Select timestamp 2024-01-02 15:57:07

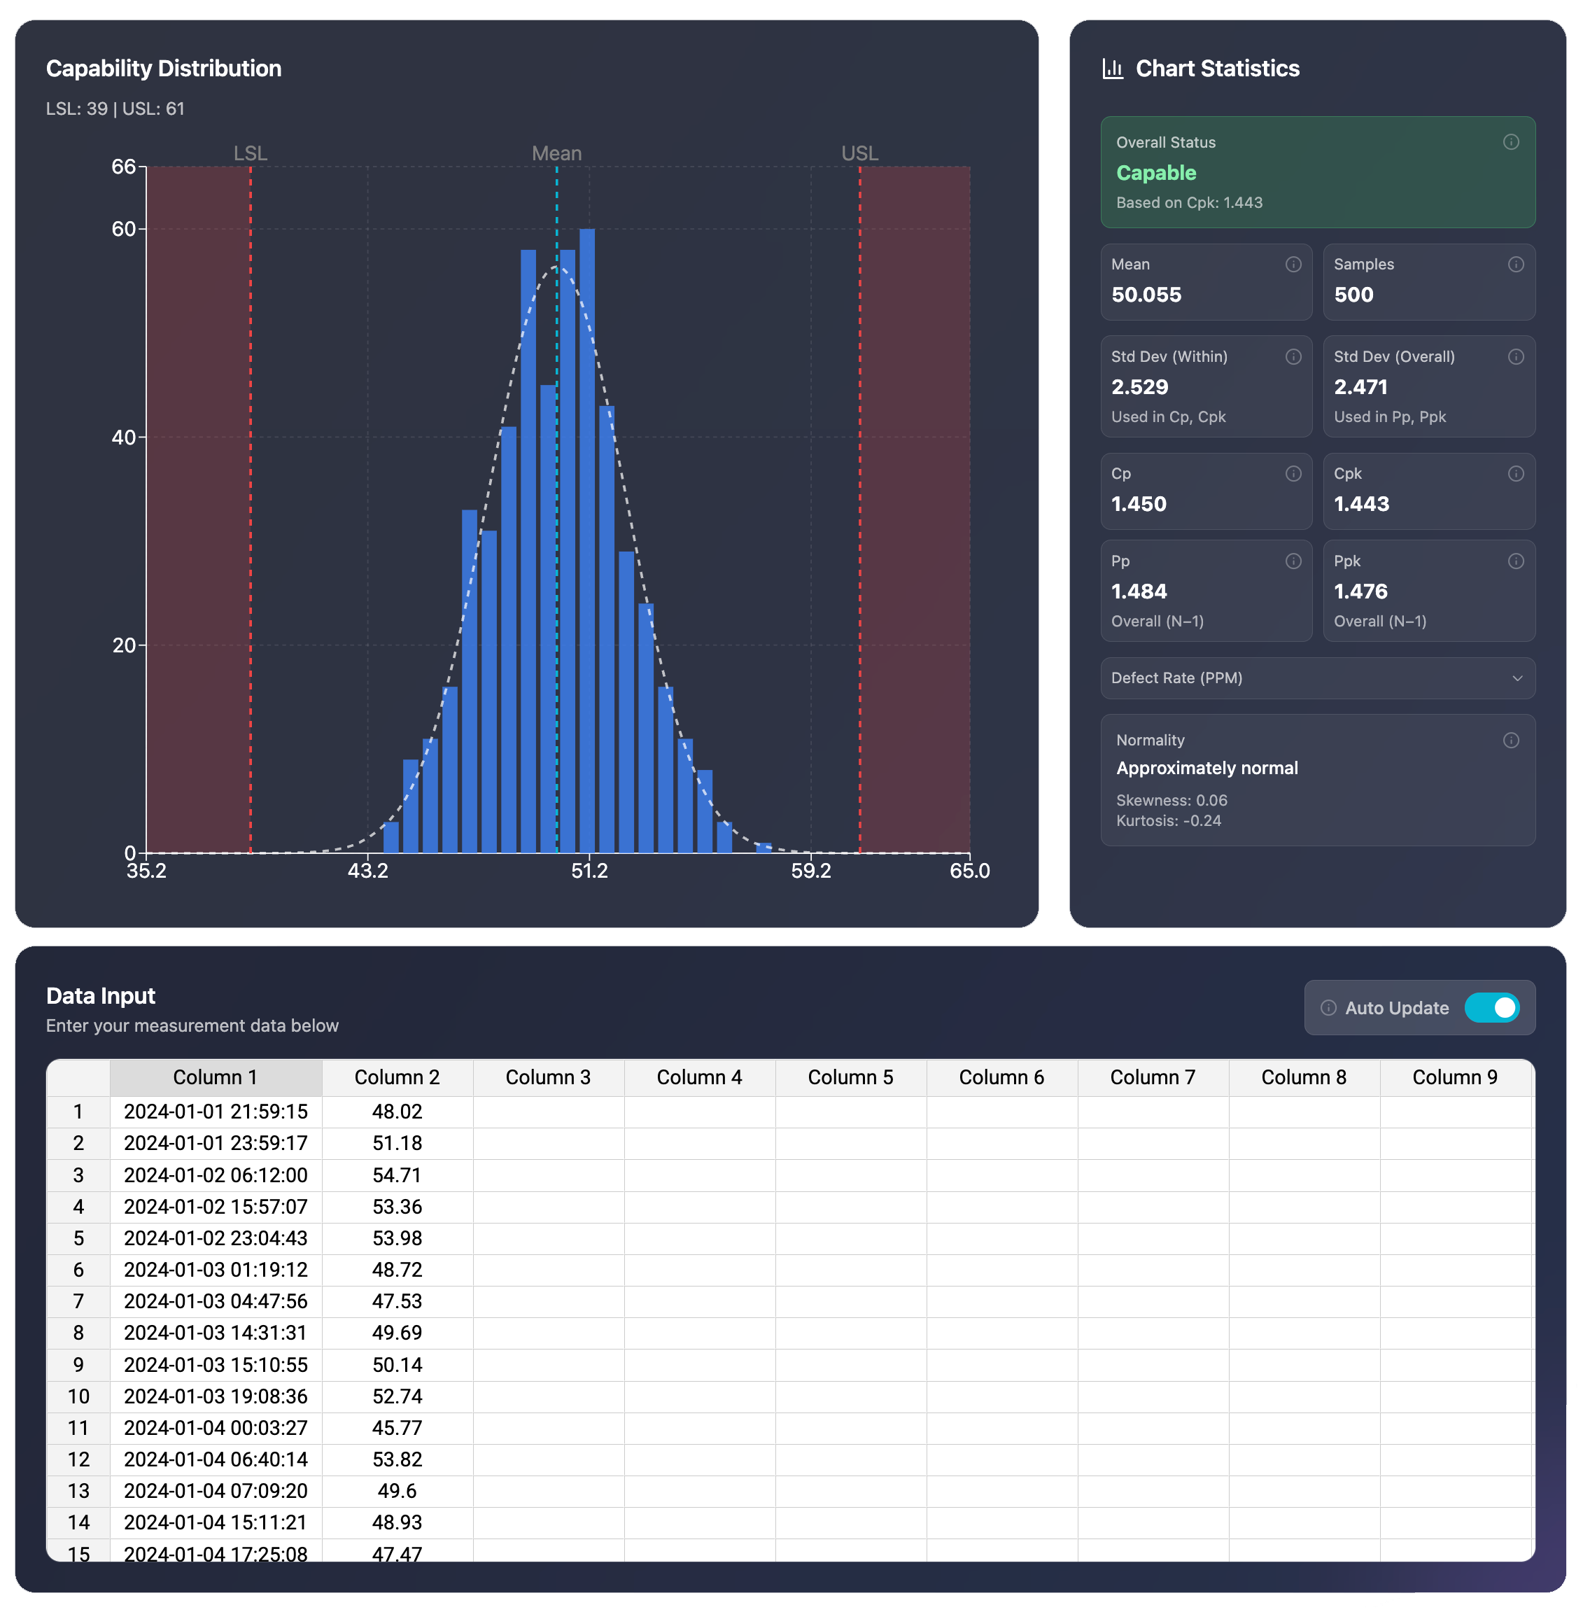216,1207
